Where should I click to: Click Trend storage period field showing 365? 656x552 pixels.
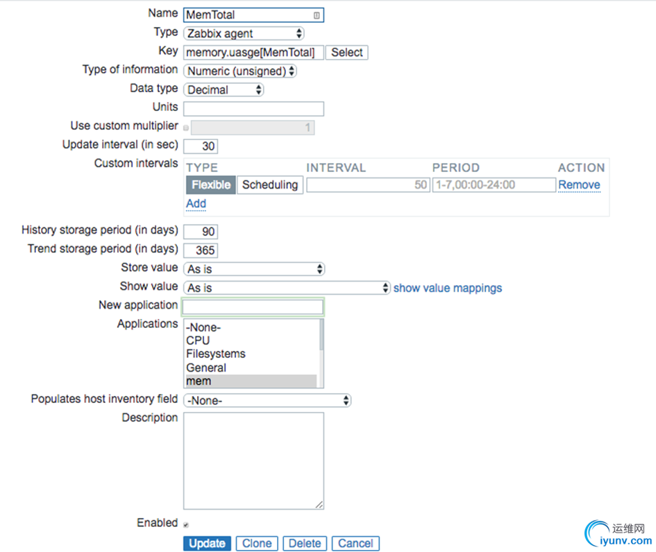pyautogui.click(x=201, y=250)
